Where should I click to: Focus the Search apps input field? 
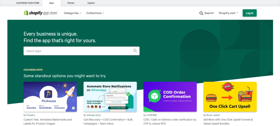pos(81,51)
